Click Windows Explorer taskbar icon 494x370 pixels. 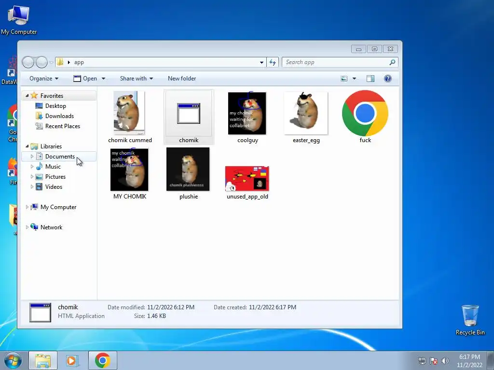click(43, 360)
